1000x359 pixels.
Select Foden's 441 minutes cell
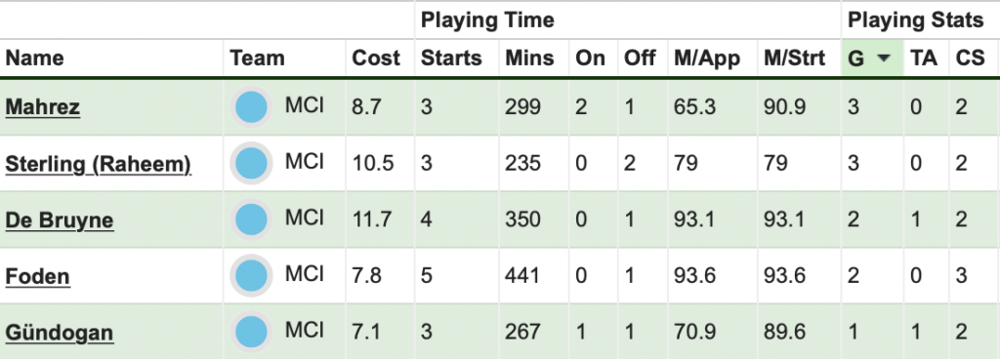(522, 276)
